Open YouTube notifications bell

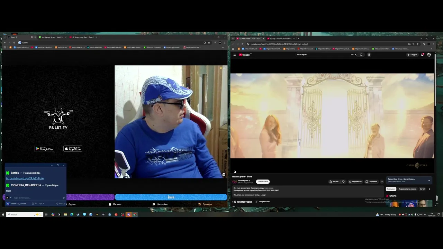coord(422,55)
